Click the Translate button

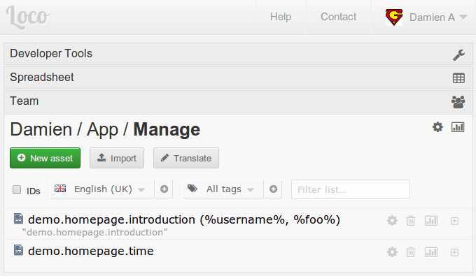[185, 158]
